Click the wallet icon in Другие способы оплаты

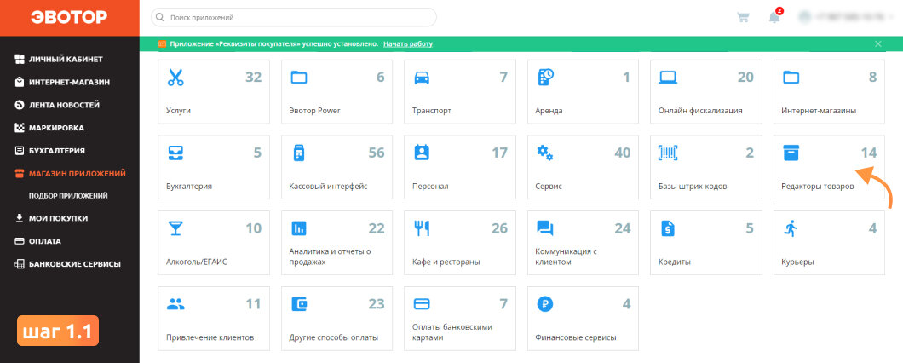tap(299, 303)
